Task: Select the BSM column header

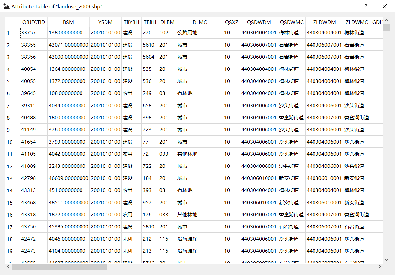Action: (68, 22)
